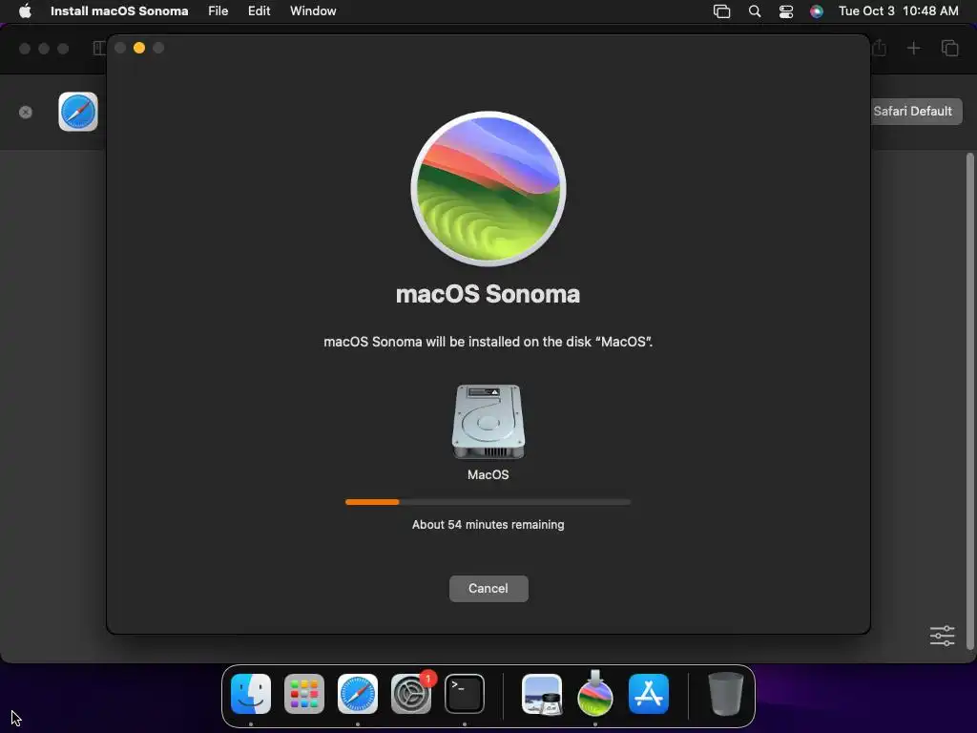
Task: Click share icon in background Safari toolbar
Action: [x=879, y=48]
